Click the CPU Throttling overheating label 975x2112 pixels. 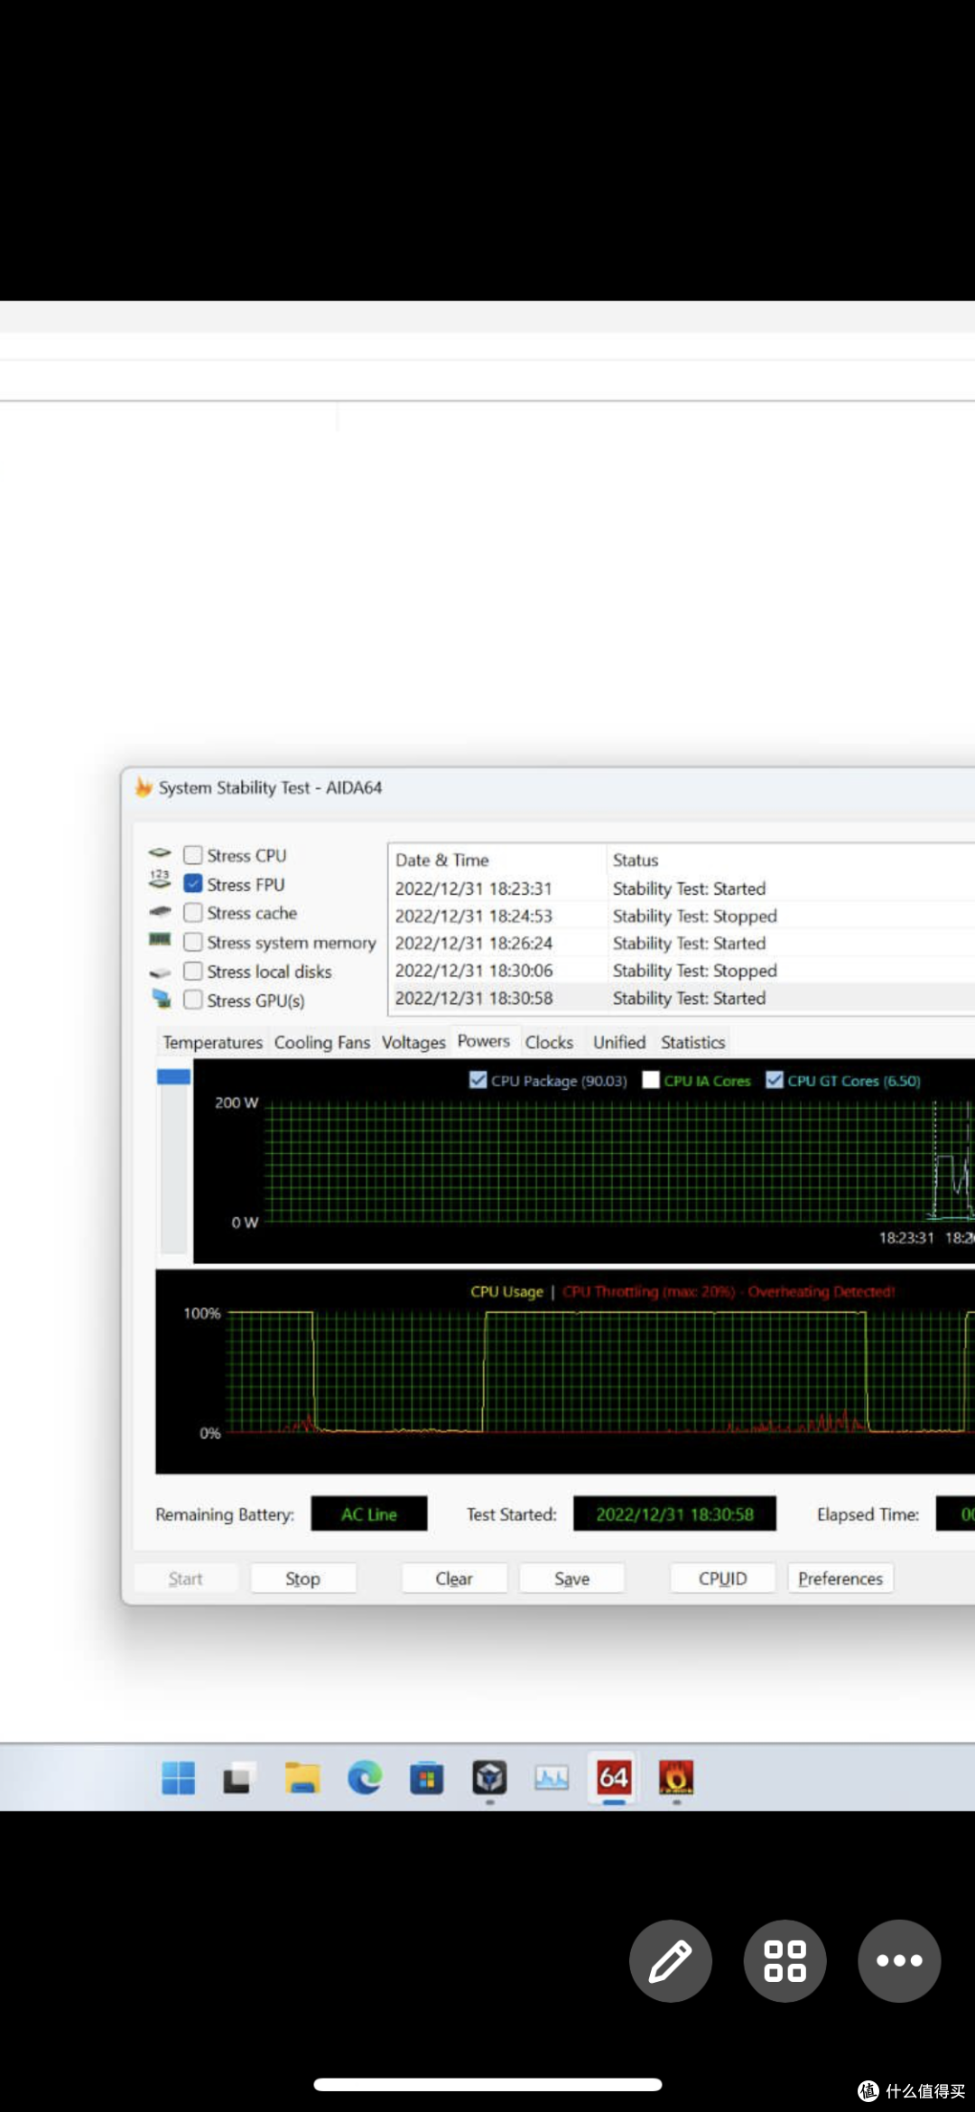point(729,1291)
